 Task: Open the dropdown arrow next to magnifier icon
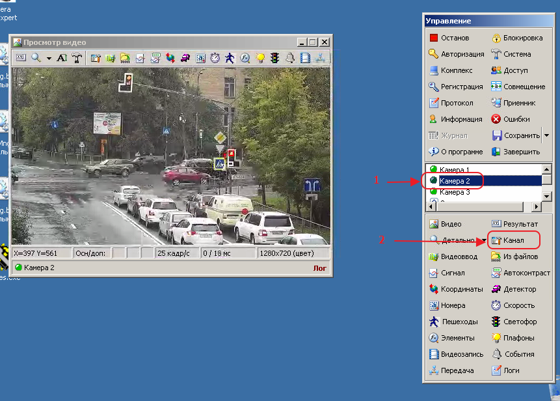coord(48,58)
